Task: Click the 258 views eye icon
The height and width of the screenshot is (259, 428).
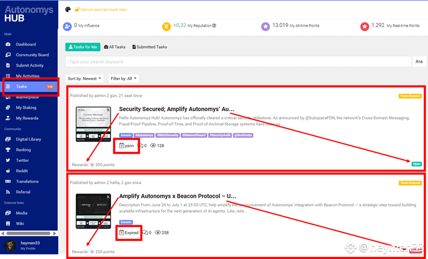Action: 158,233
